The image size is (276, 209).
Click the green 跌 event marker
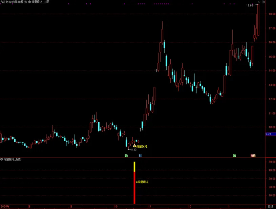coord(126,155)
